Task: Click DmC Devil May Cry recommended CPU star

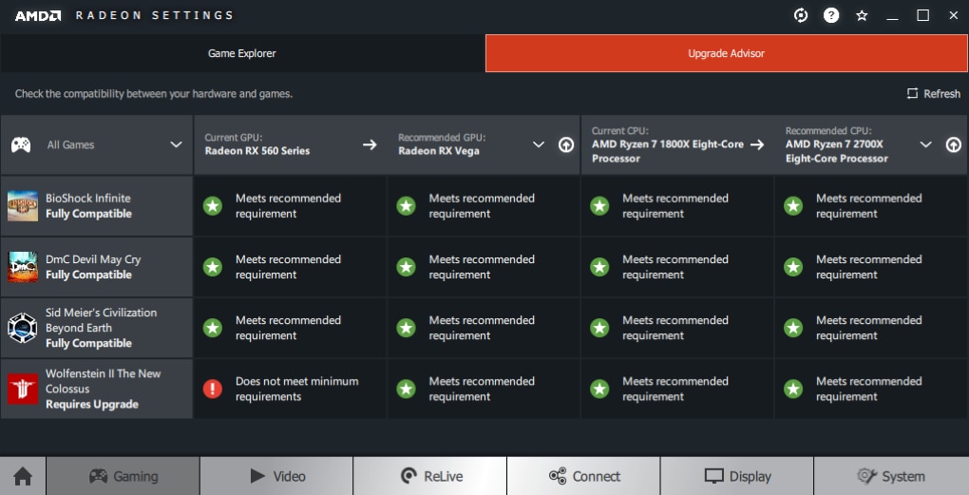Action: coord(793,267)
